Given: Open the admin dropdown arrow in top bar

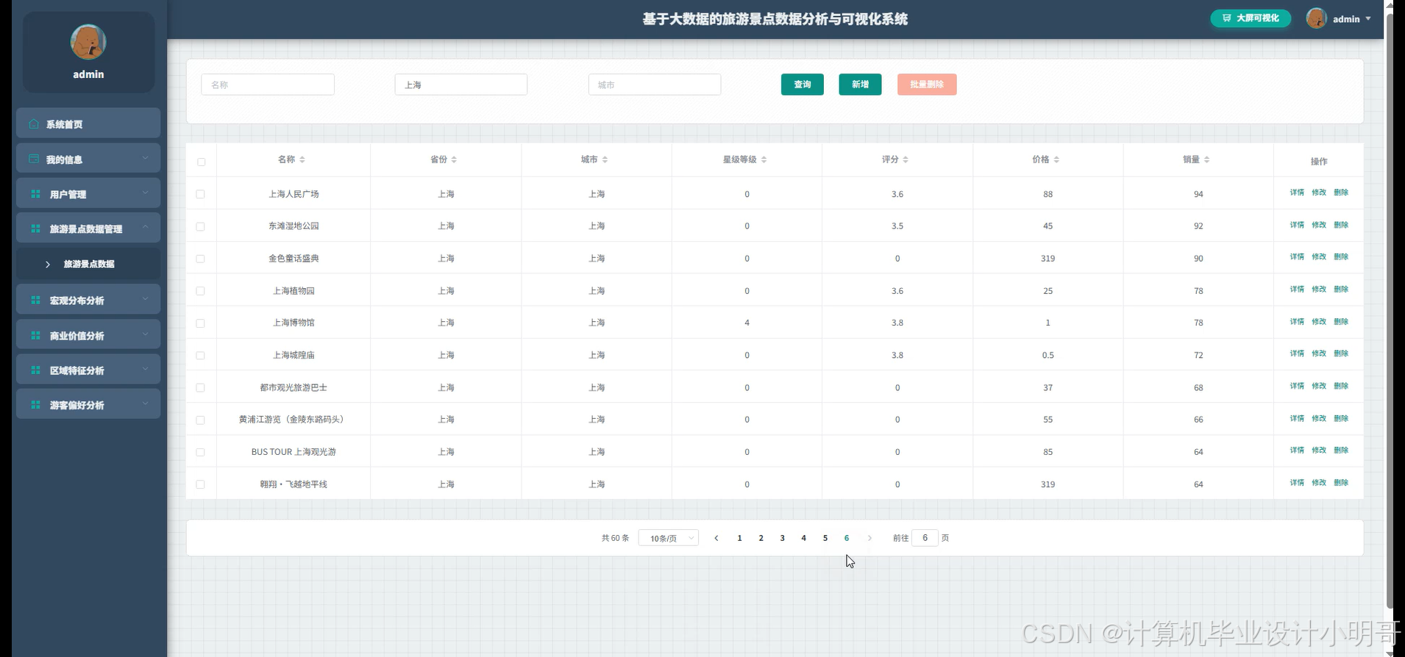Looking at the screenshot, I should pyautogui.click(x=1368, y=18).
